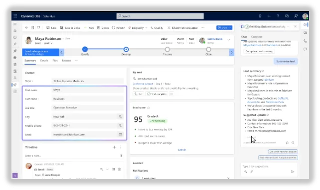Switch to the Details tab

44,61
